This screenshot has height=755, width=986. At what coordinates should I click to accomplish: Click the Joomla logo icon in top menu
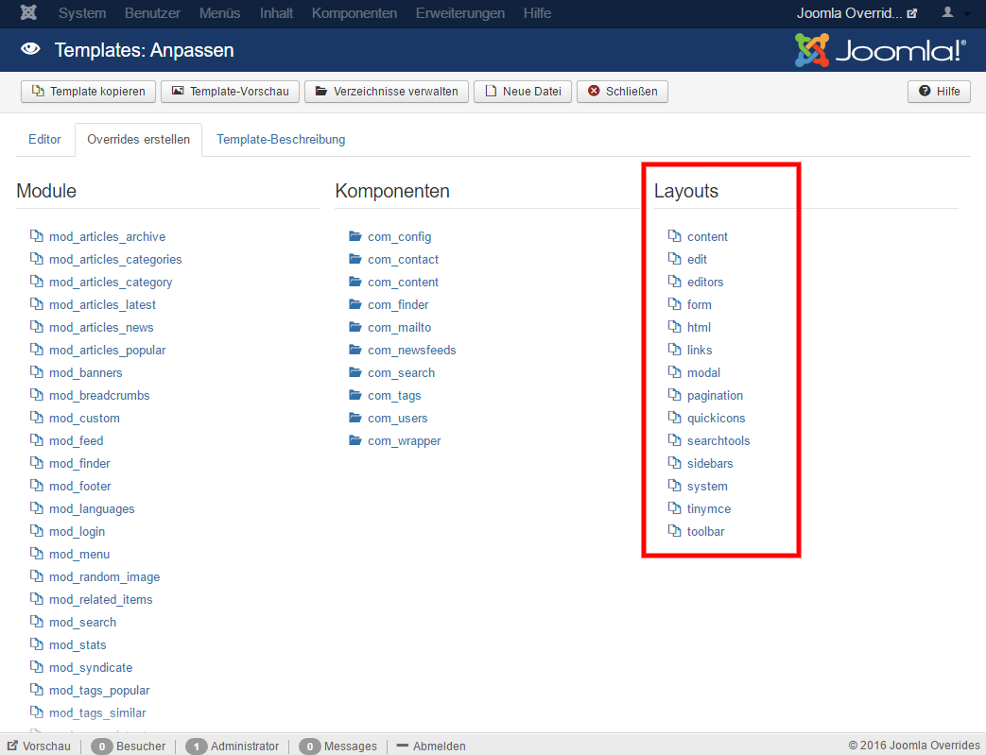(x=28, y=13)
